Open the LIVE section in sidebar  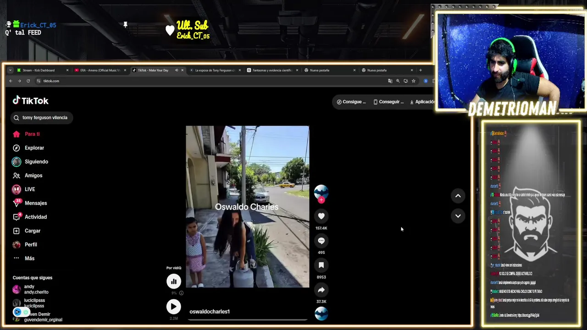24,189
